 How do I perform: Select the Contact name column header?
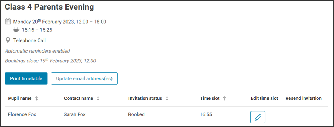click(x=79, y=98)
